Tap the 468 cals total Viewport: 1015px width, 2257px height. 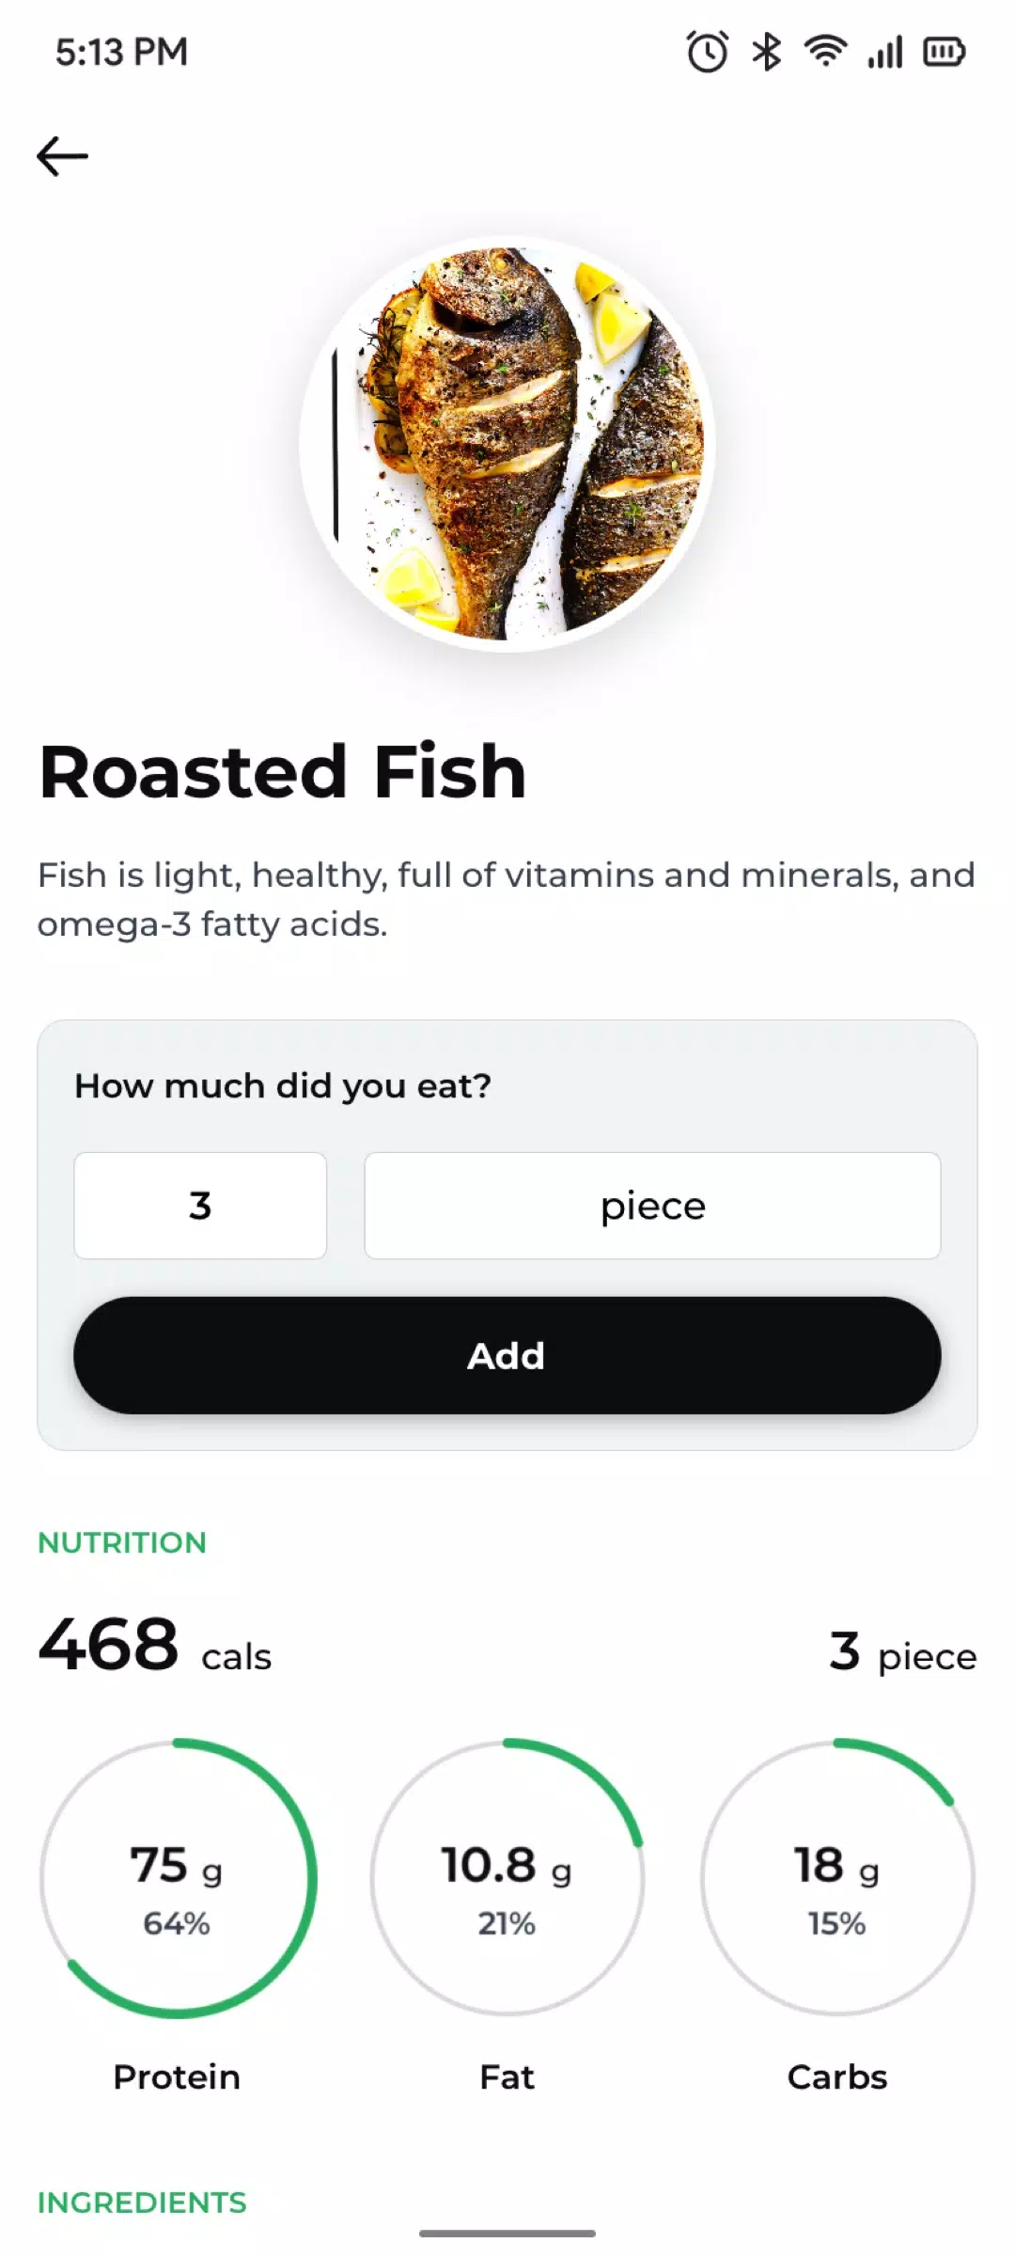(x=155, y=1646)
